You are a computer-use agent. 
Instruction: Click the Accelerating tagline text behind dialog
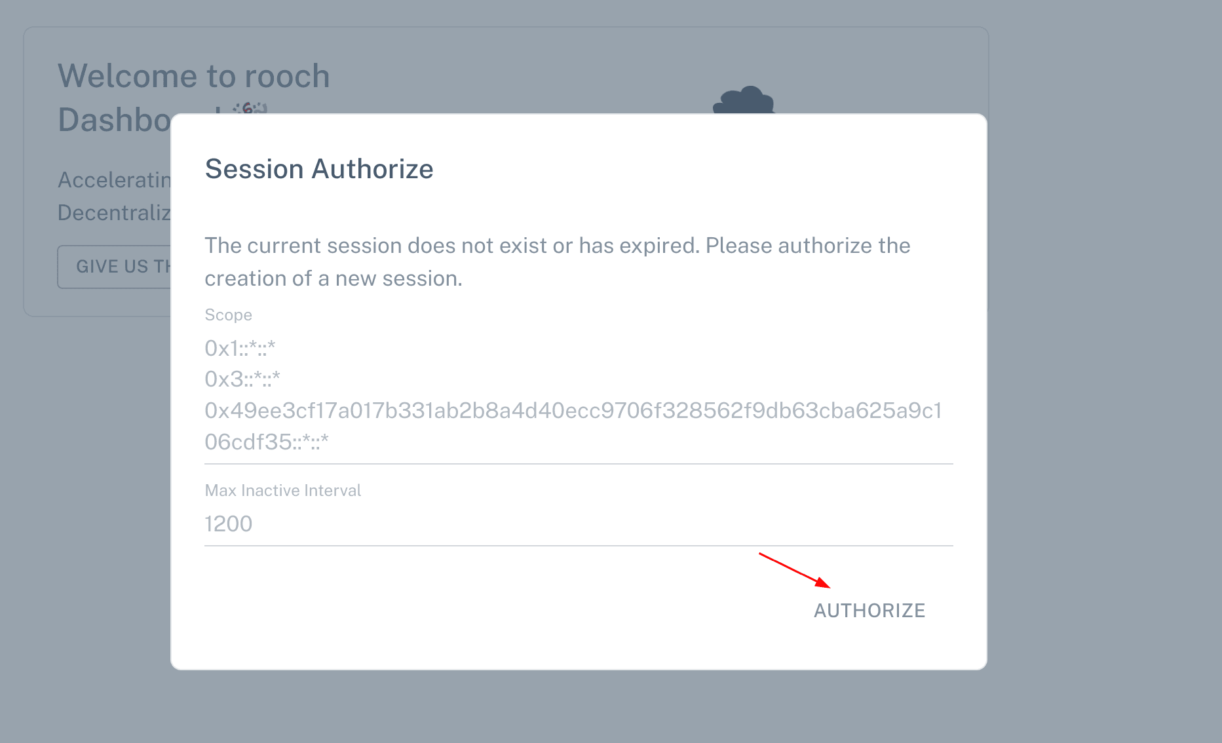coord(114,180)
